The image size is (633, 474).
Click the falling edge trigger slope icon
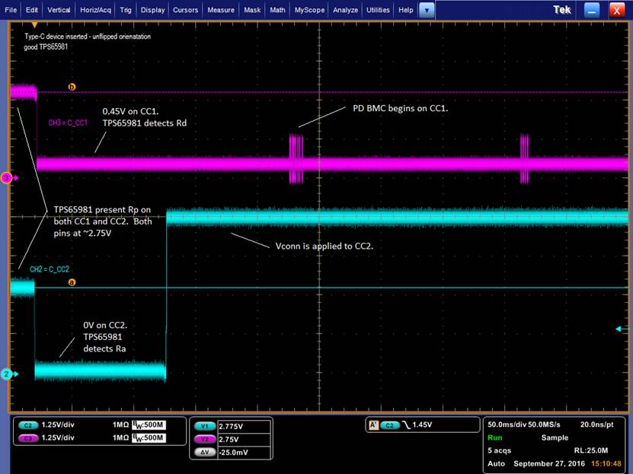pos(406,425)
